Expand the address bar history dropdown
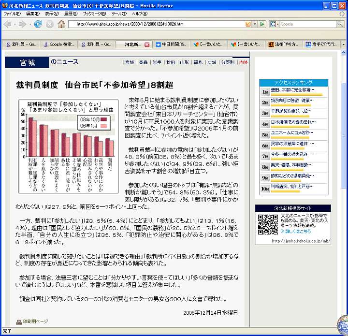 pos(255,24)
